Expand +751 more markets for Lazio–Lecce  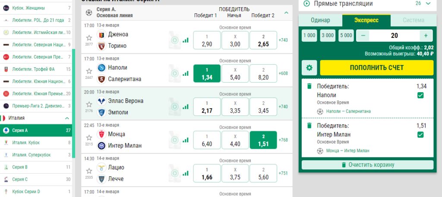point(283,173)
